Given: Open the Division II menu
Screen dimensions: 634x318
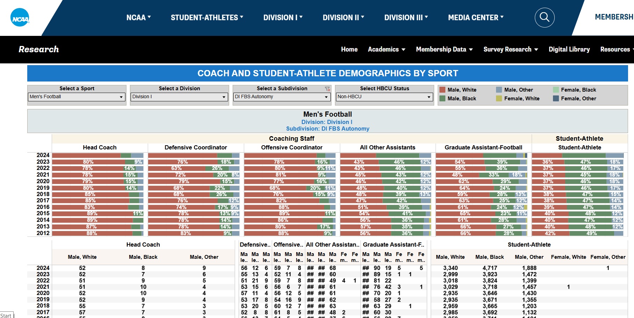Looking at the screenshot, I should (x=343, y=17).
